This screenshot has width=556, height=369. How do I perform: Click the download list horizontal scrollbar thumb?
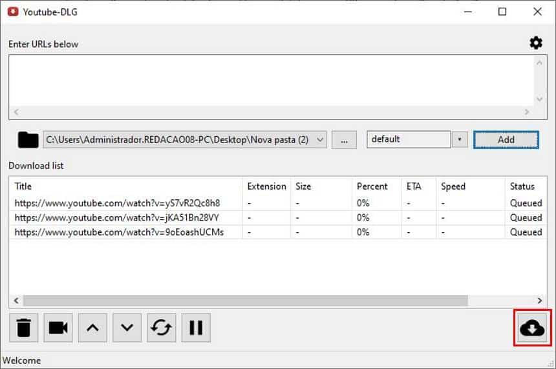pyautogui.click(x=246, y=301)
